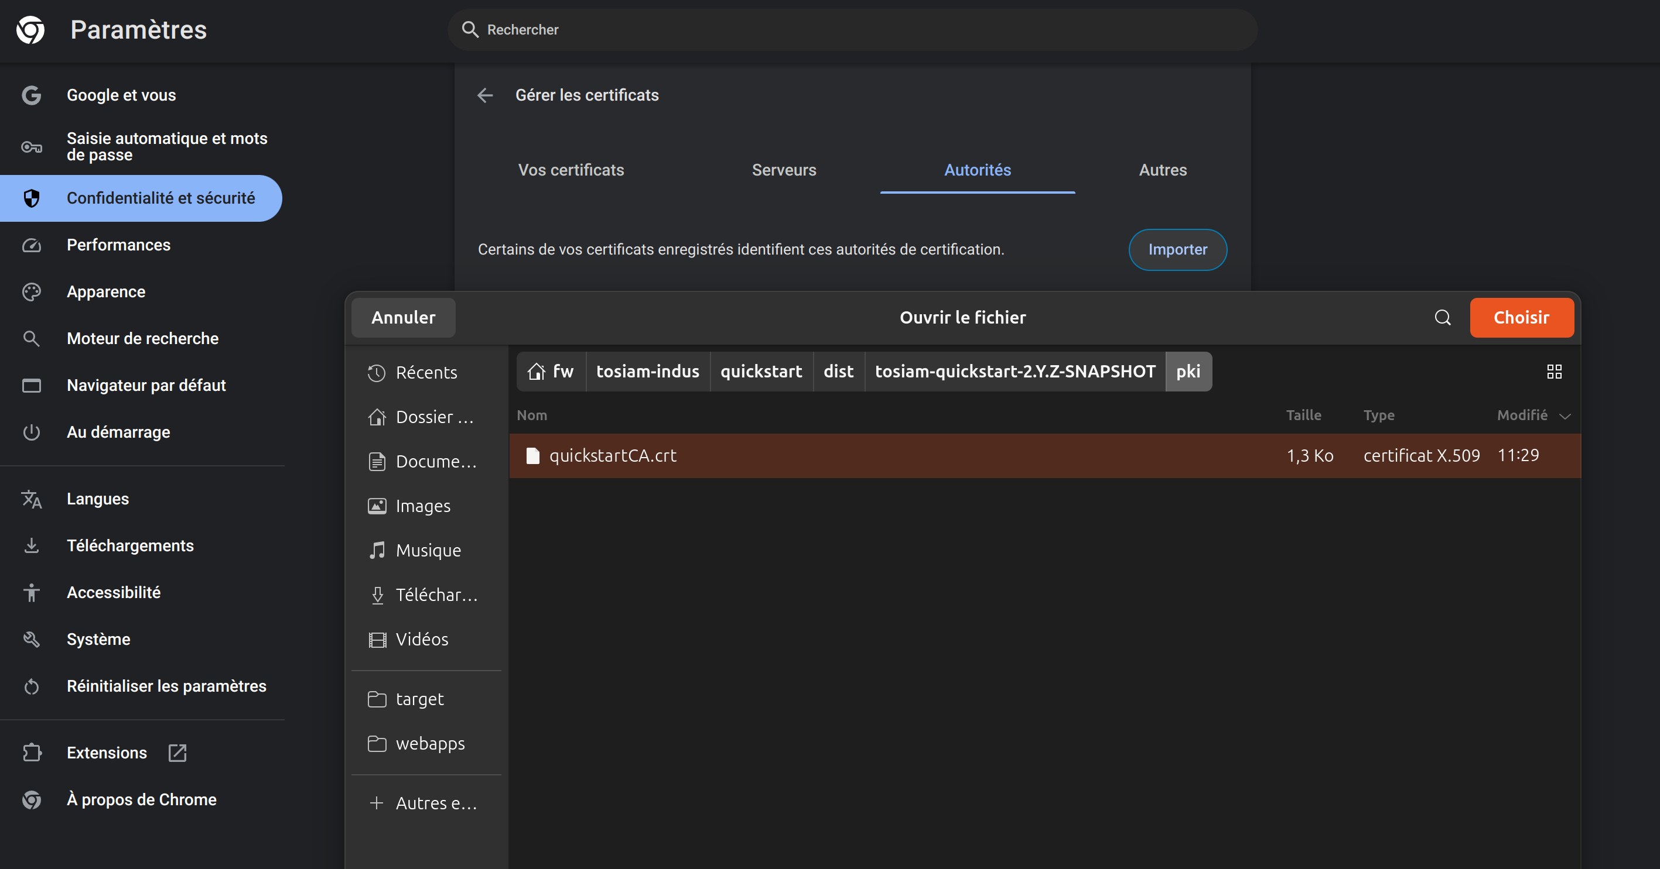Click the browser window icon for Navigateur par défaut
1660x869 pixels.
pos(32,386)
